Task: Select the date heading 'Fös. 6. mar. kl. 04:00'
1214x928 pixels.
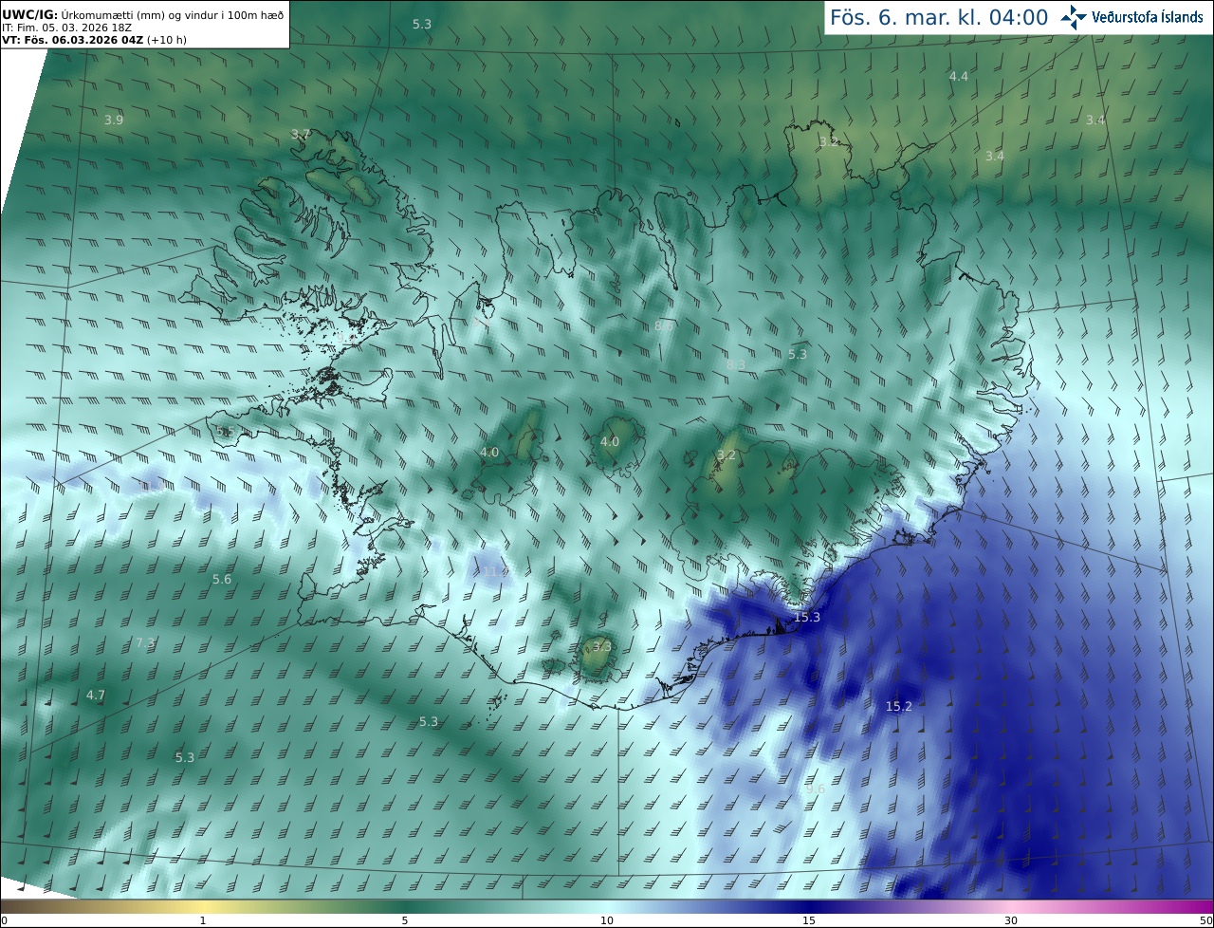Action: 938,18
